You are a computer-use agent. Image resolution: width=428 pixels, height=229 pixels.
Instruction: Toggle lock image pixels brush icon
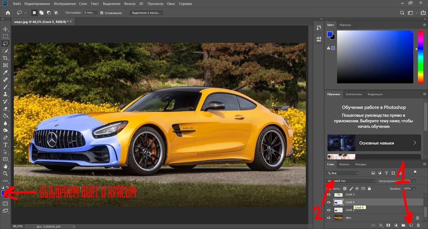click(x=351, y=188)
